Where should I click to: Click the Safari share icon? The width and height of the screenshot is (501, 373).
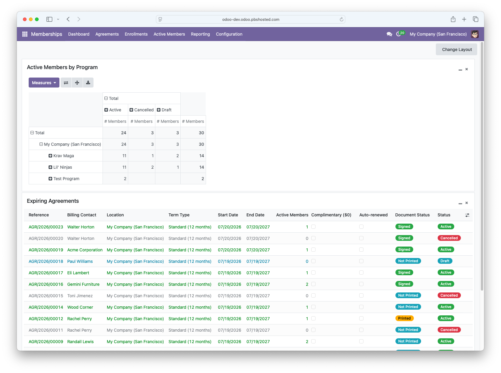coord(453,19)
